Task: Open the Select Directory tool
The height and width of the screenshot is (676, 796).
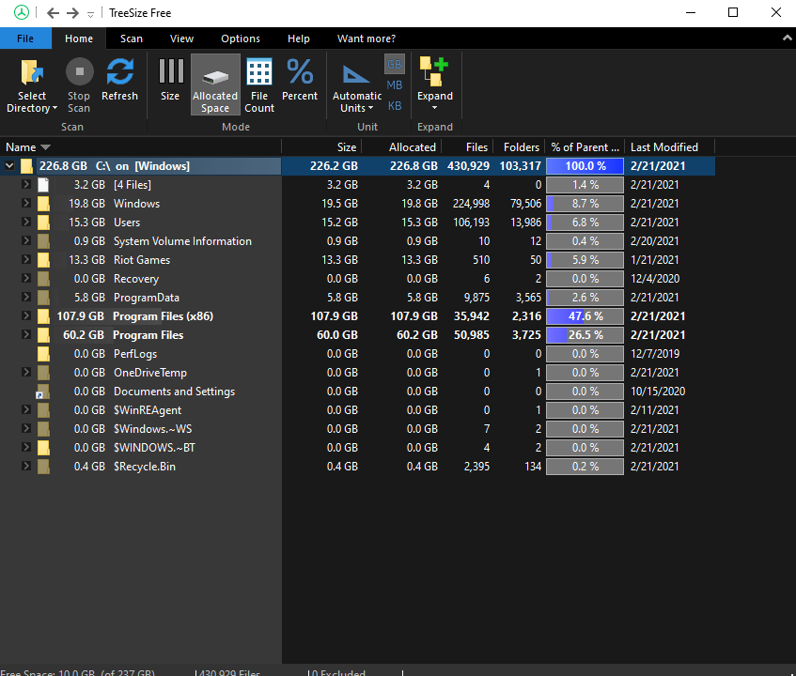Action: click(x=31, y=84)
